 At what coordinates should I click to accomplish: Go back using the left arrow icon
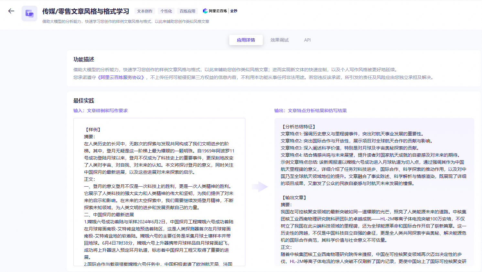tap(11, 11)
